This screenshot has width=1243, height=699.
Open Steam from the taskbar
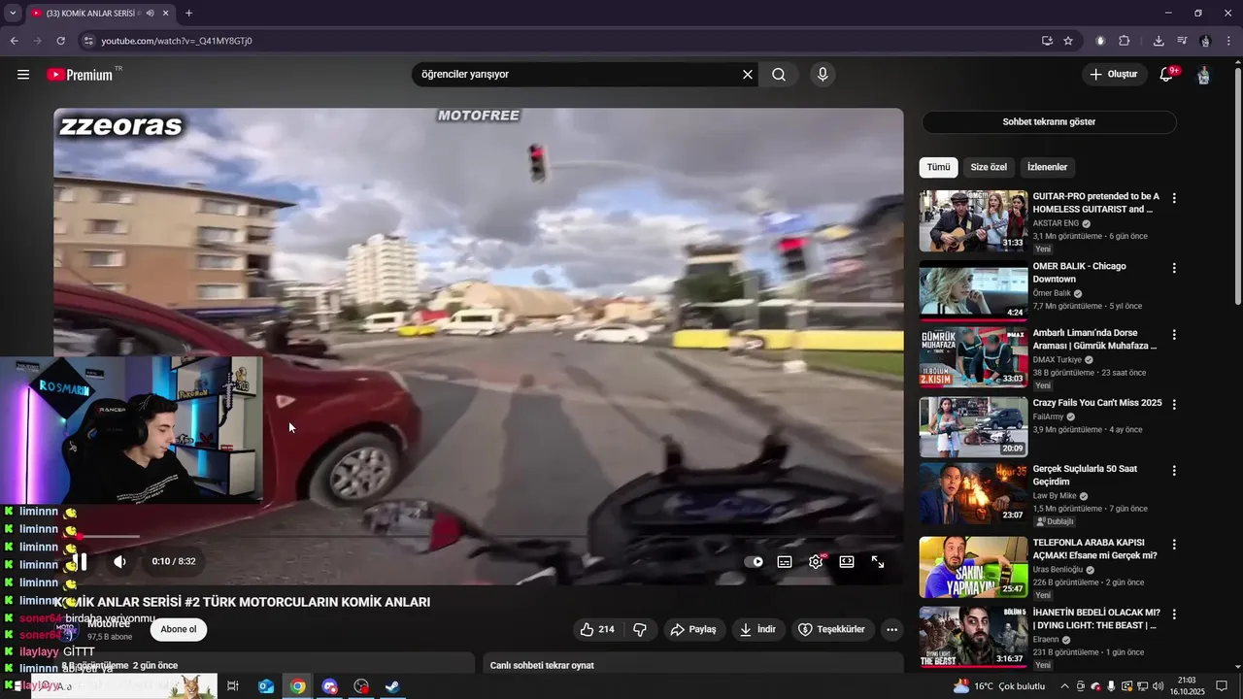pyautogui.click(x=392, y=686)
